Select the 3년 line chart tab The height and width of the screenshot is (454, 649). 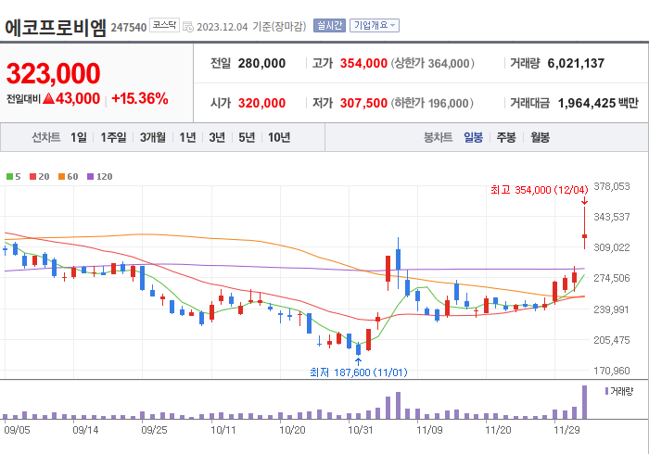tap(217, 137)
